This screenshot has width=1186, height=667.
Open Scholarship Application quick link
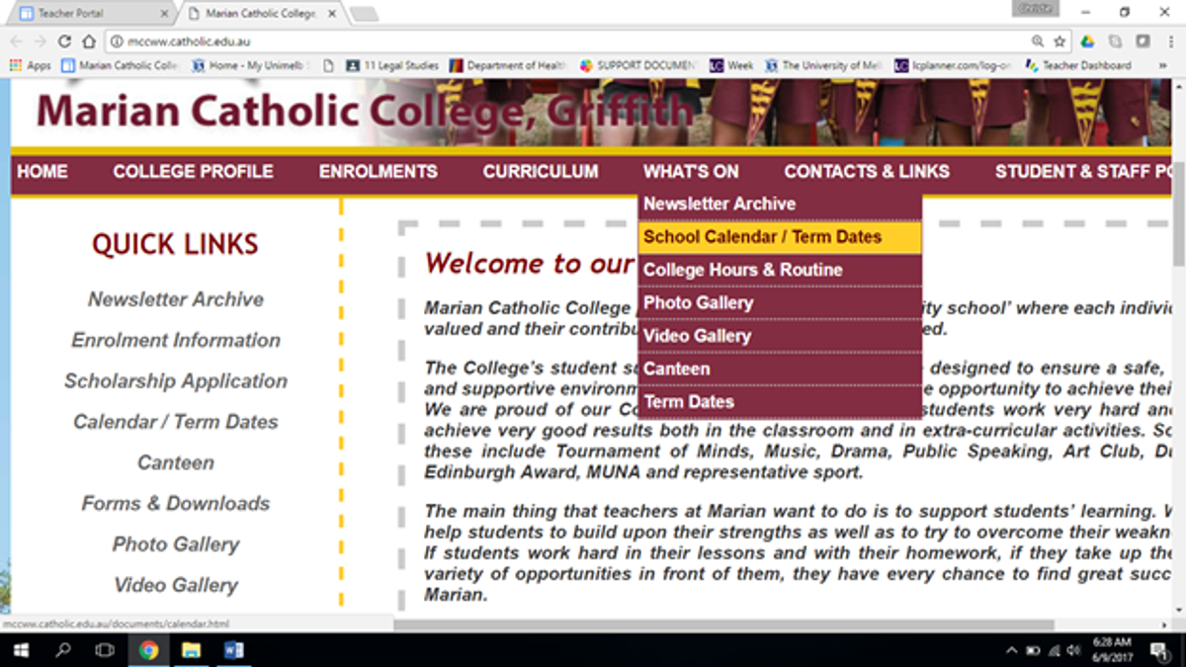176,380
